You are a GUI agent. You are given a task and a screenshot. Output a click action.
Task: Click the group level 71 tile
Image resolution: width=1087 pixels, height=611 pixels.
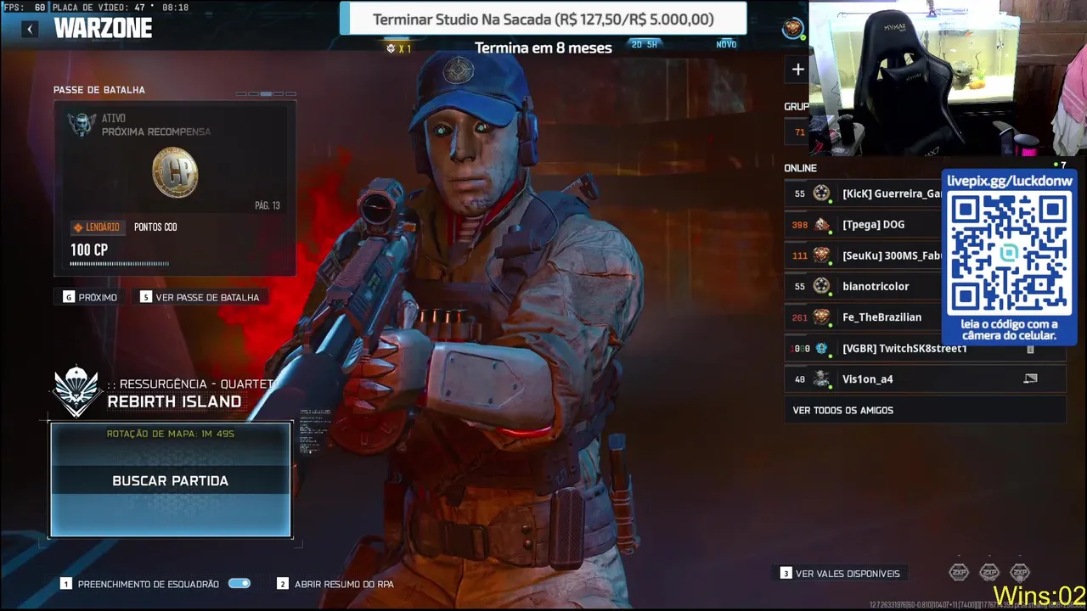(x=795, y=132)
